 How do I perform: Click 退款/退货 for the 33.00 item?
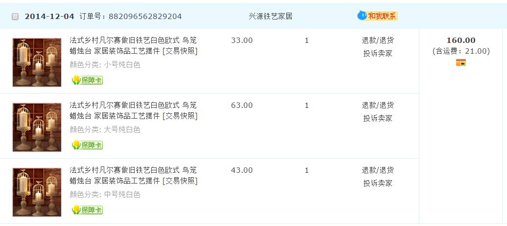(378, 41)
